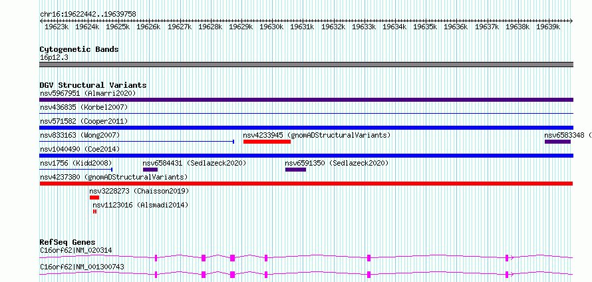Select the 19633k ruler position label
This screenshot has width=592, height=282.
click(x=364, y=27)
